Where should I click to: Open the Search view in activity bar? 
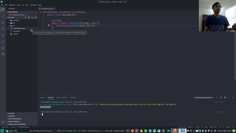[x=3, y=16]
